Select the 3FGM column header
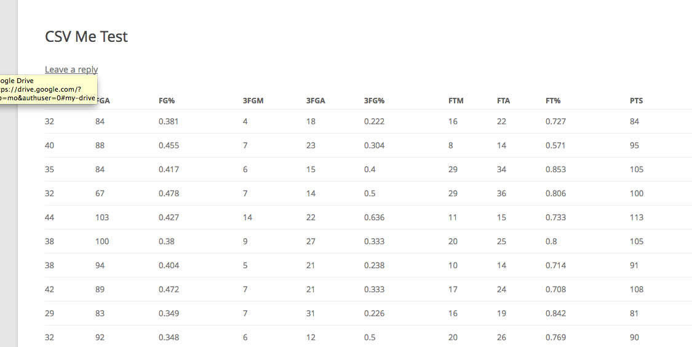The width and height of the screenshot is (692, 347). click(x=253, y=101)
